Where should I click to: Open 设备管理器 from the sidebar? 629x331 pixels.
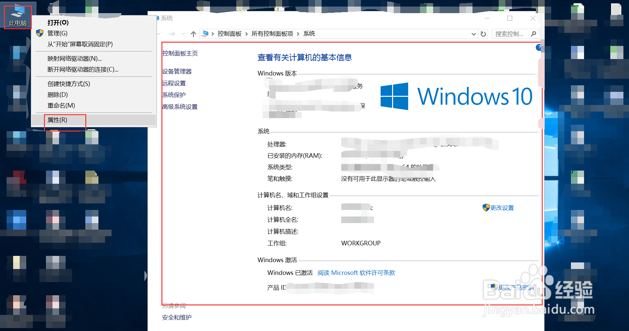coord(177,71)
